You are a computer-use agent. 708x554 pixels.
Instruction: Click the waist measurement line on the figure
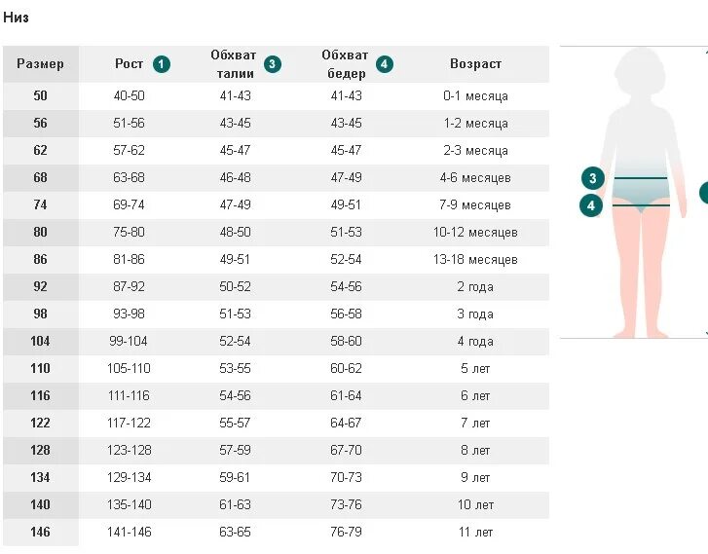(x=640, y=178)
